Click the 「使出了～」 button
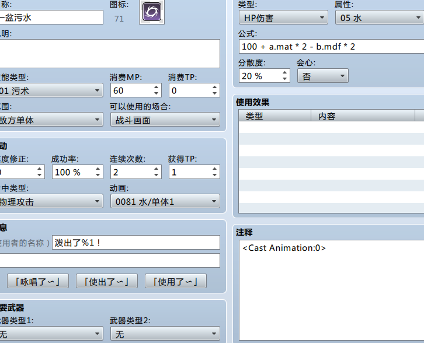Screen dimensions: 424x343 [107, 281]
